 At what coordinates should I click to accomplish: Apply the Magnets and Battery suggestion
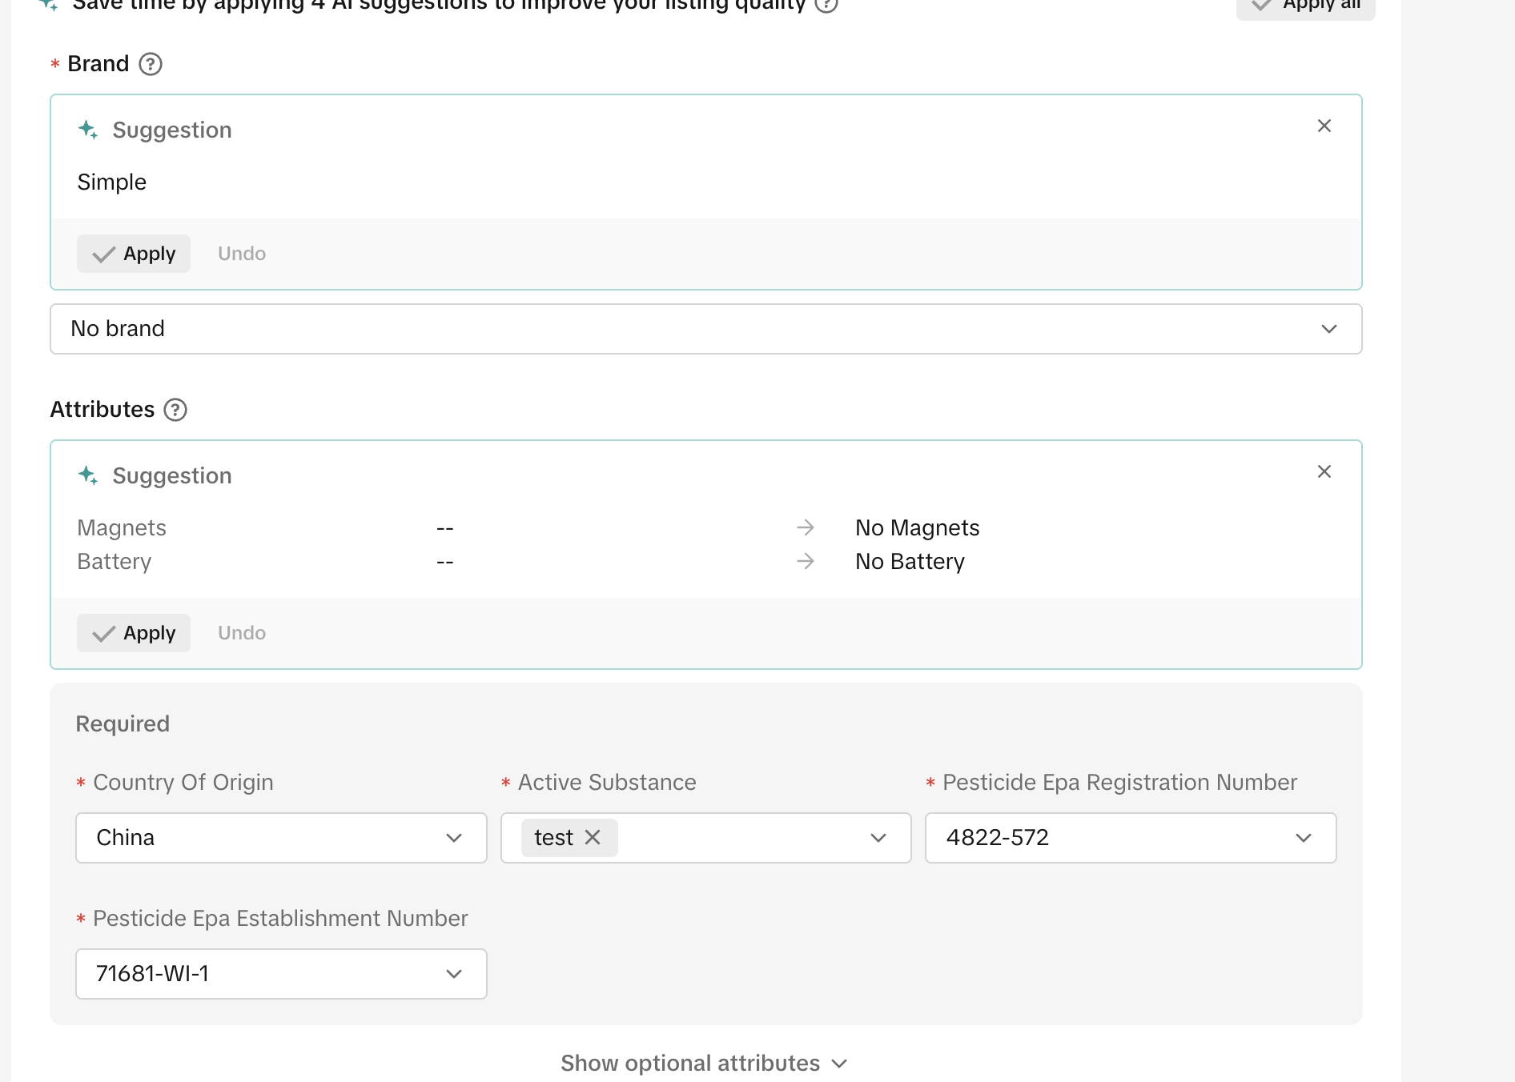click(x=134, y=633)
